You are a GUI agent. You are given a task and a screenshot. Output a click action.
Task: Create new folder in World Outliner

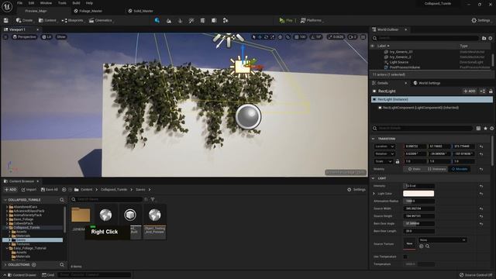[484, 38]
